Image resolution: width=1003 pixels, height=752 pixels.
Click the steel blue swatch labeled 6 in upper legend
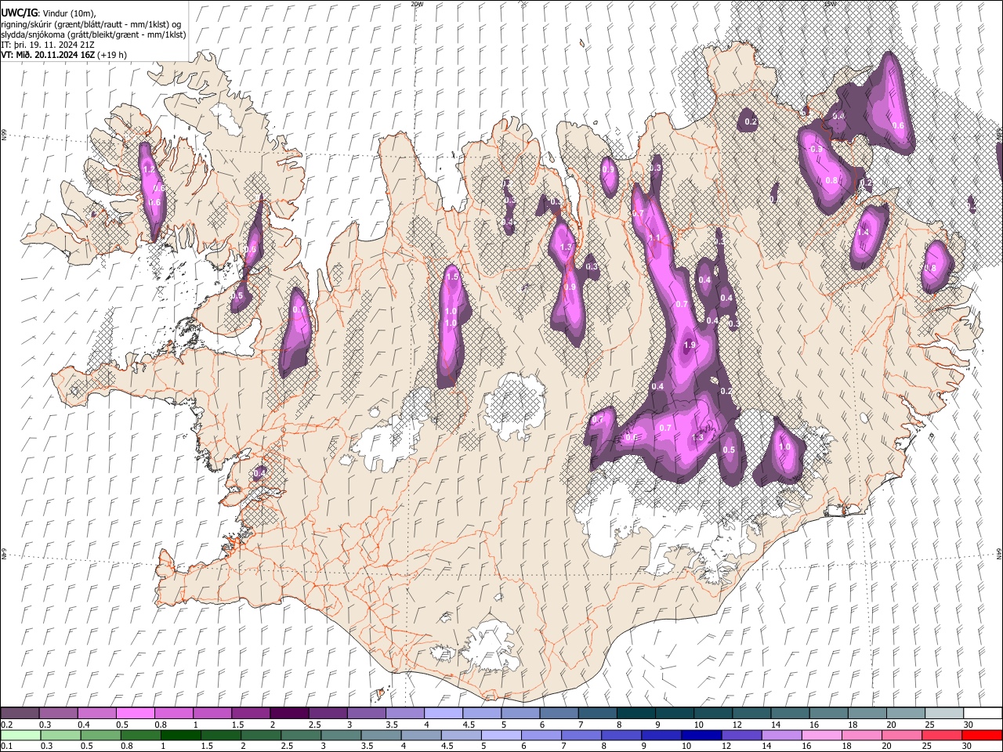pyautogui.click(x=559, y=713)
